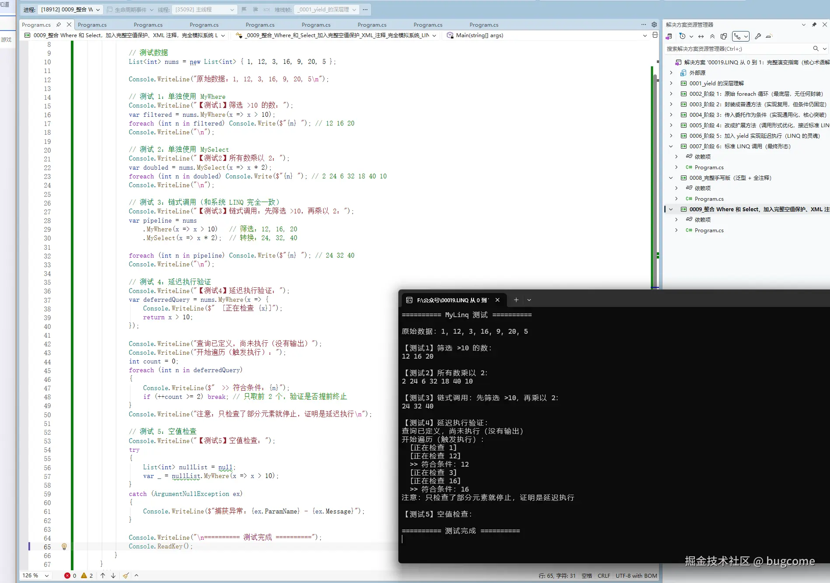Click the second flagged threads icon
Screen dimensions: 830x583
255,9
